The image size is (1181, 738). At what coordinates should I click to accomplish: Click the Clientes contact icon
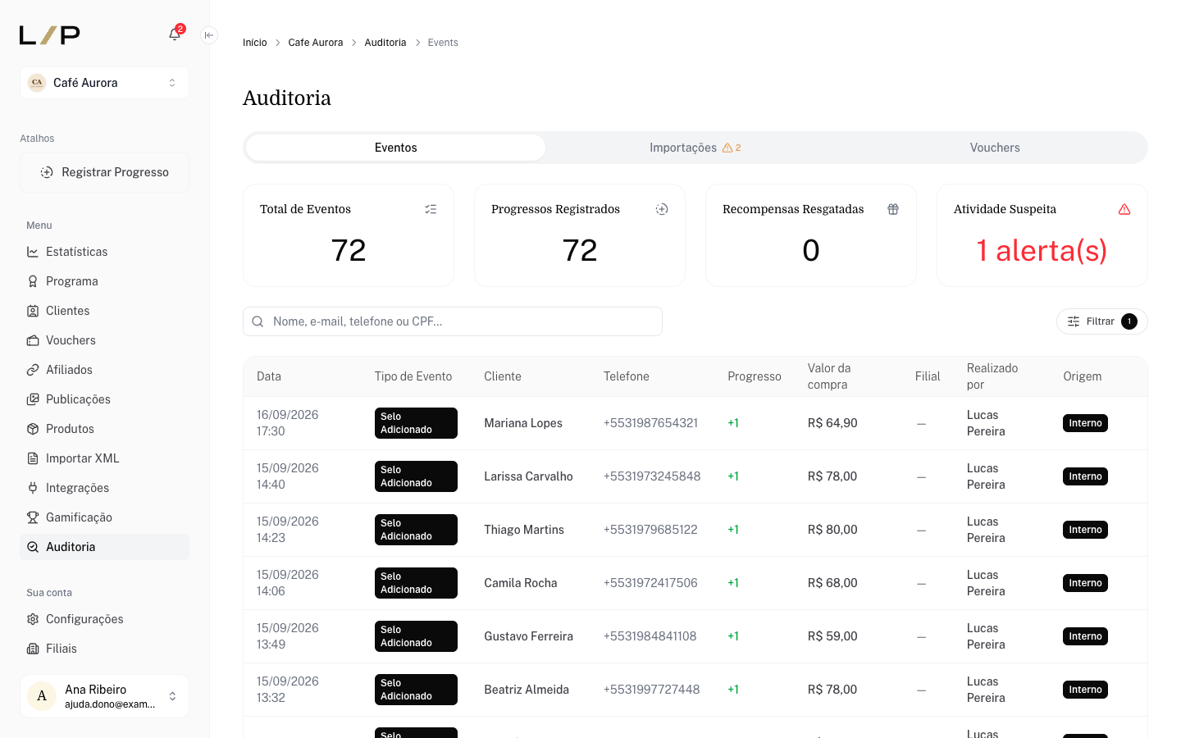[33, 311]
